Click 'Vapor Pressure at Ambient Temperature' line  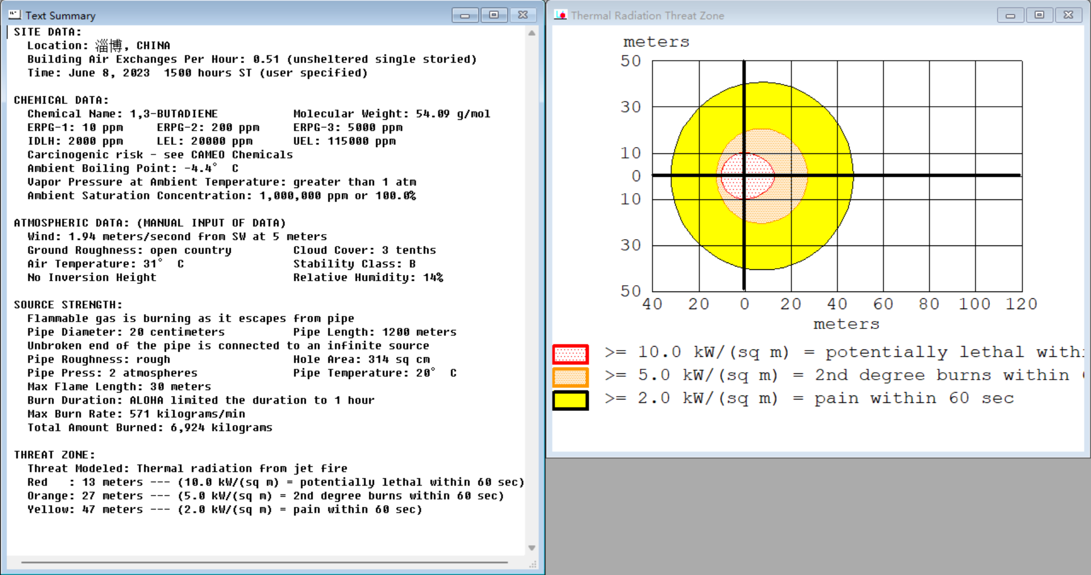click(x=222, y=182)
